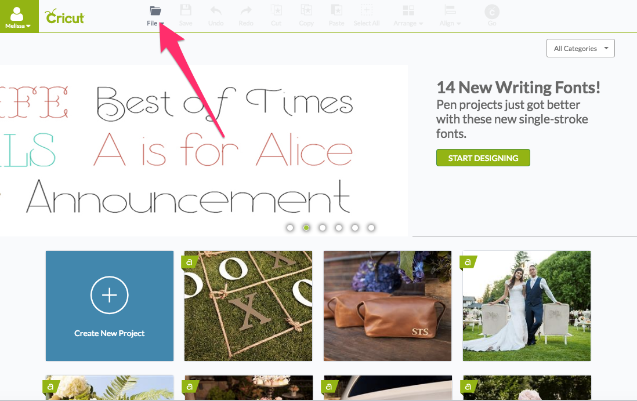The width and height of the screenshot is (637, 401).
Task: Select the first carousel slide dot
Action: [x=290, y=228]
